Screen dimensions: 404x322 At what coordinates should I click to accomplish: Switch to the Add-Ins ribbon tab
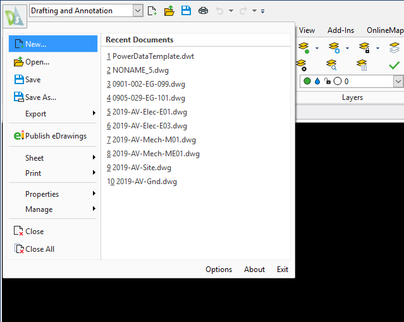pyautogui.click(x=341, y=30)
